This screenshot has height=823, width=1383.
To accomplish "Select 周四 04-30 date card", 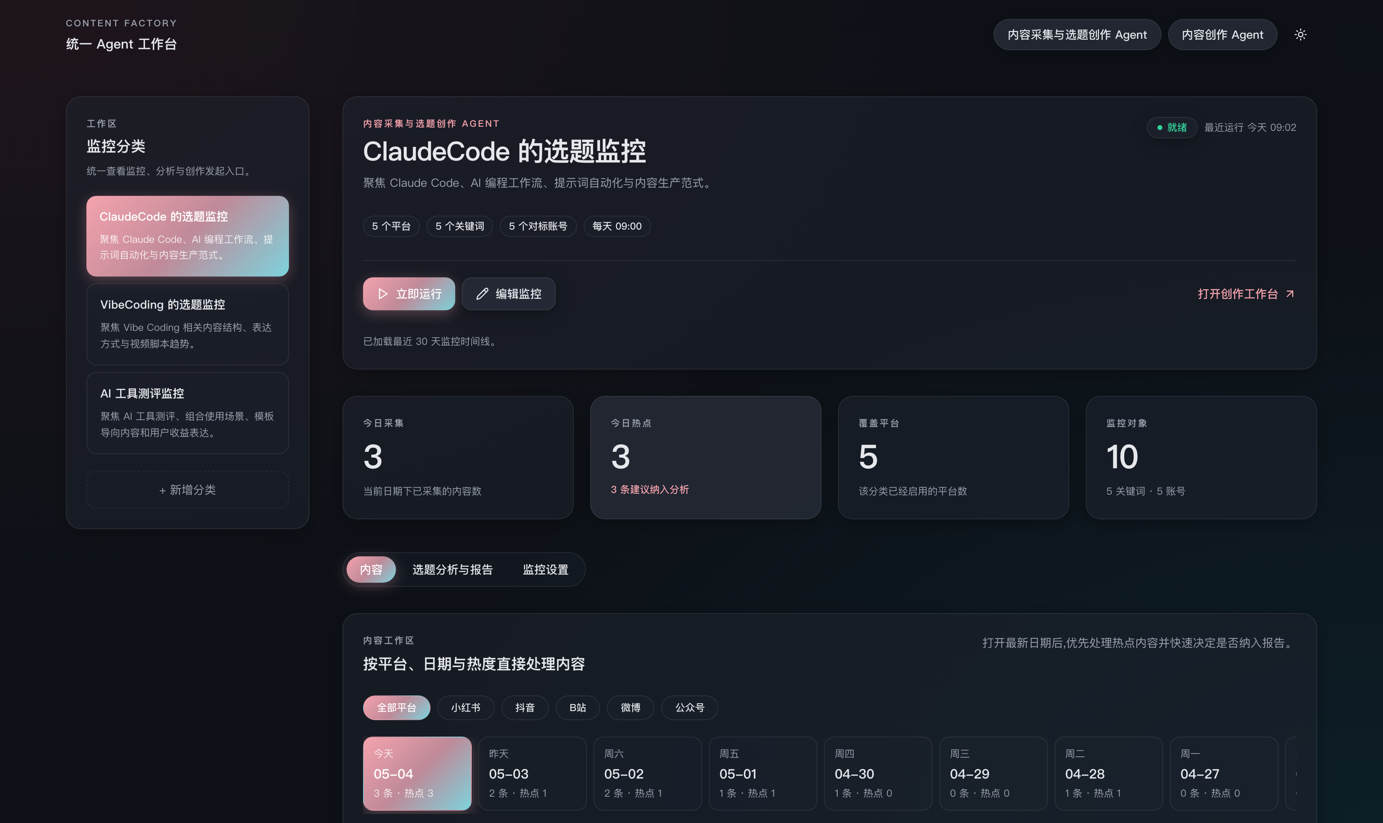I will [878, 773].
